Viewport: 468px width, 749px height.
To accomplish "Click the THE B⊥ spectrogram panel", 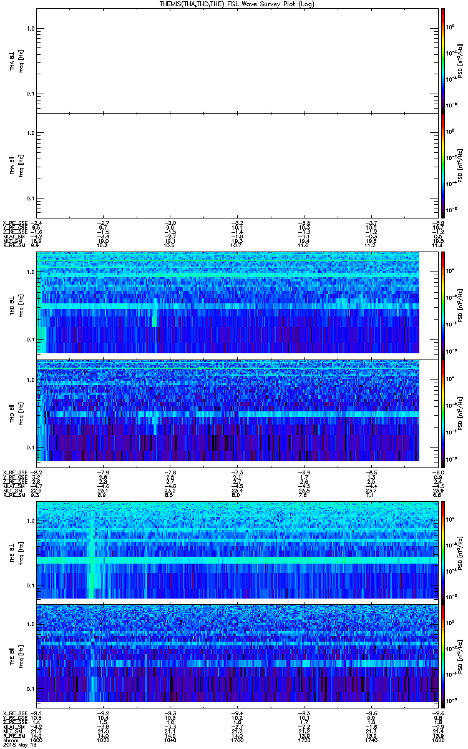I will pyautogui.click(x=236, y=550).
